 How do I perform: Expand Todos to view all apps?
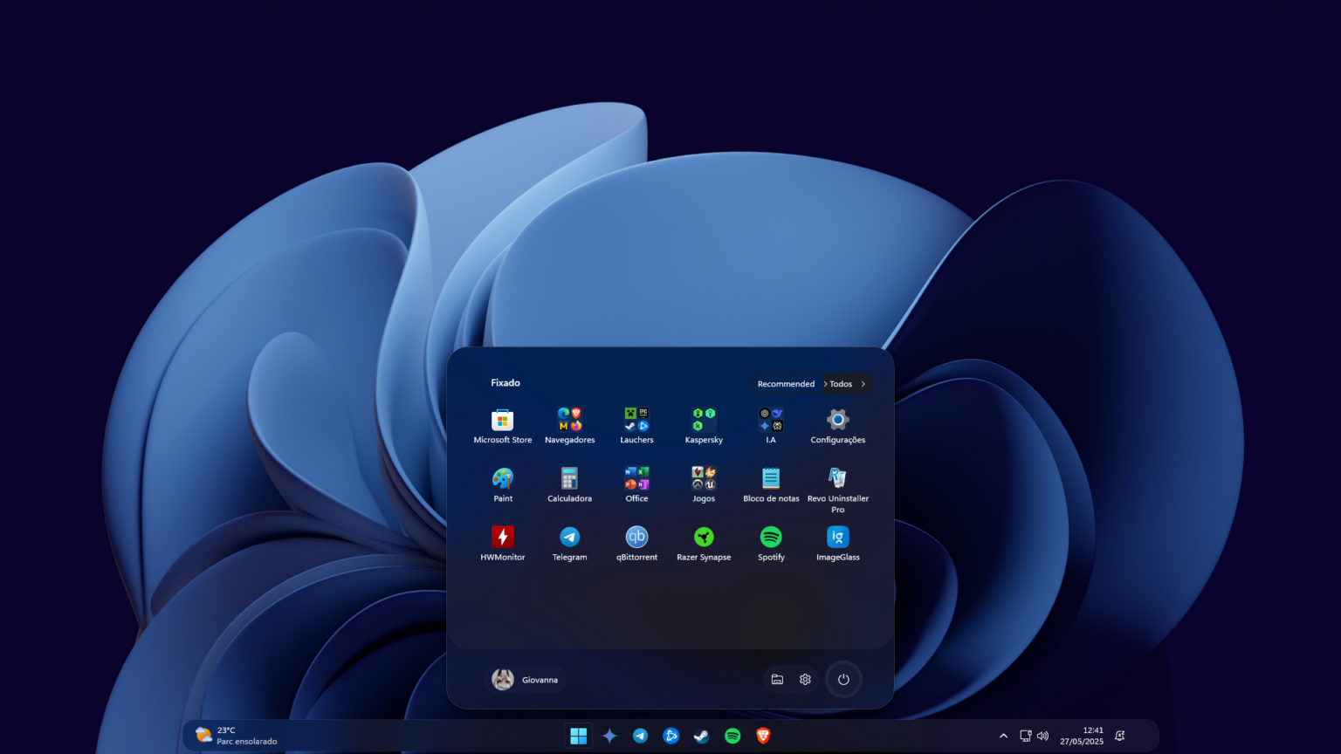(844, 384)
